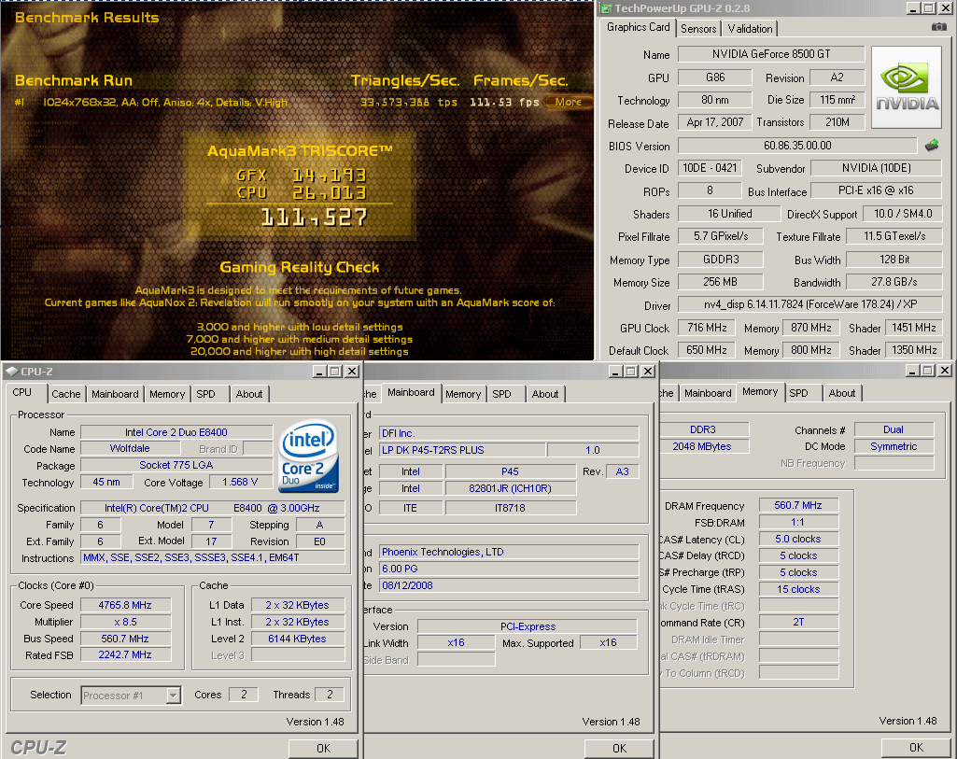957x759 pixels.
Task: Click OK in the middle CPU-Z window
Action: click(x=620, y=748)
